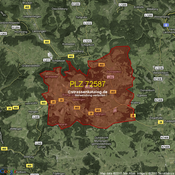The height and width of the screenshot is (175, 175).
Task: Select the Seeburg place label
Action: tap(29, 157)
